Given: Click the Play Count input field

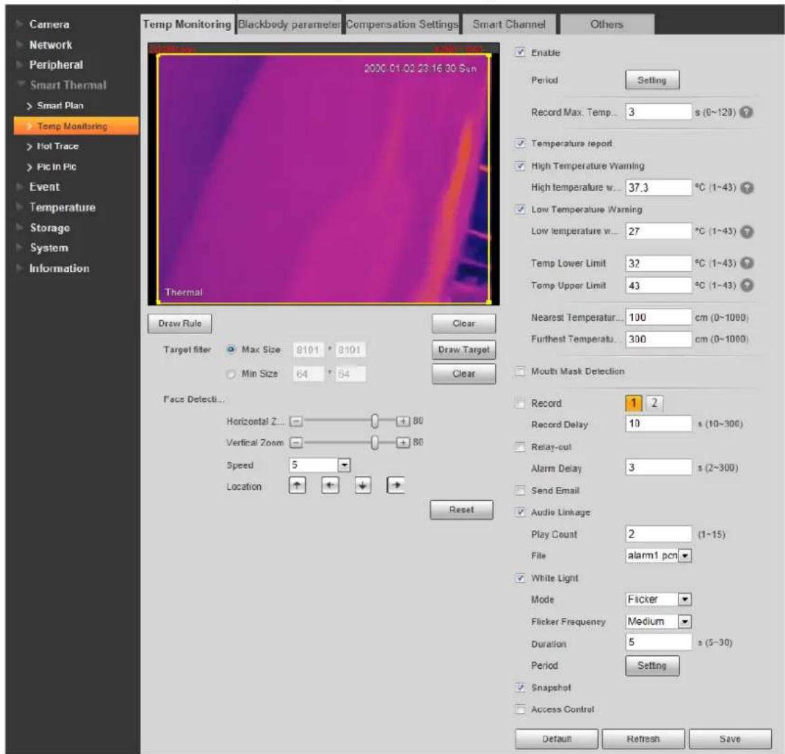Looking at the screenshot, I should coord(658,534).
